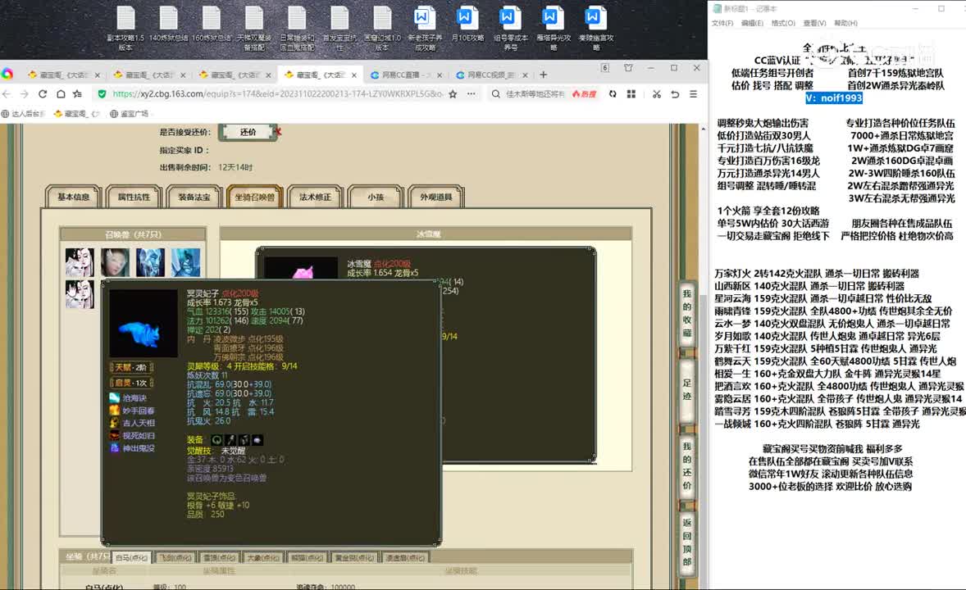Screen dimensions: 966x590
Task: Select the 组号零成本养号 document icon
Action: [x=511, y=28]
